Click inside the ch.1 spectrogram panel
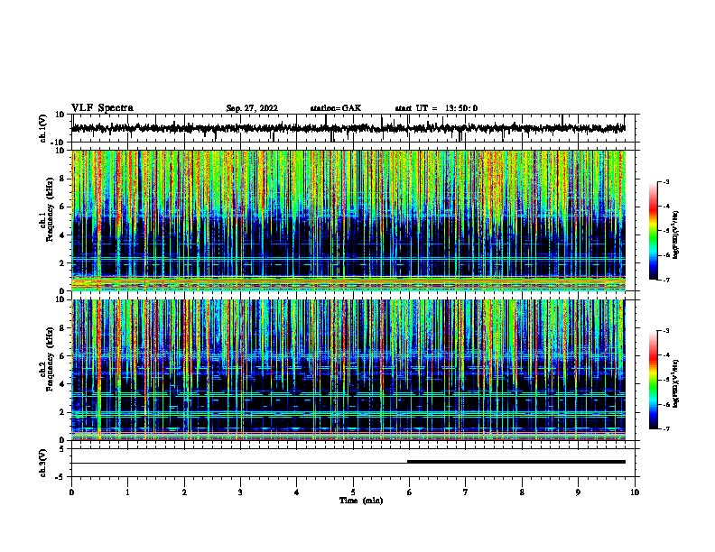The image size is (715, 552). point(348,220)
